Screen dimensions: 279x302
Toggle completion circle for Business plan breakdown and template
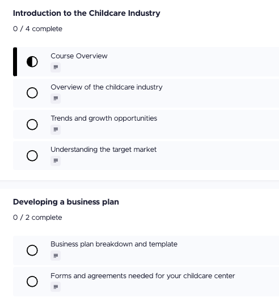click(x=32, y=250)
